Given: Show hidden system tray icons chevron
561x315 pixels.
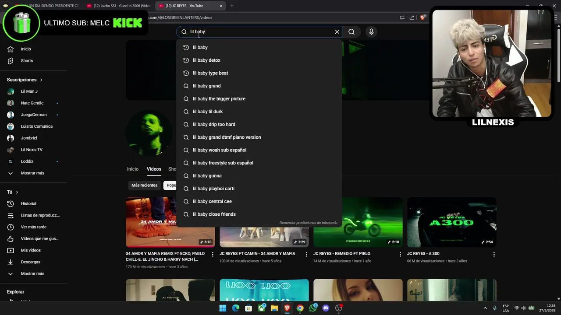Looking at the screenshot, I should tap(485, 308).
